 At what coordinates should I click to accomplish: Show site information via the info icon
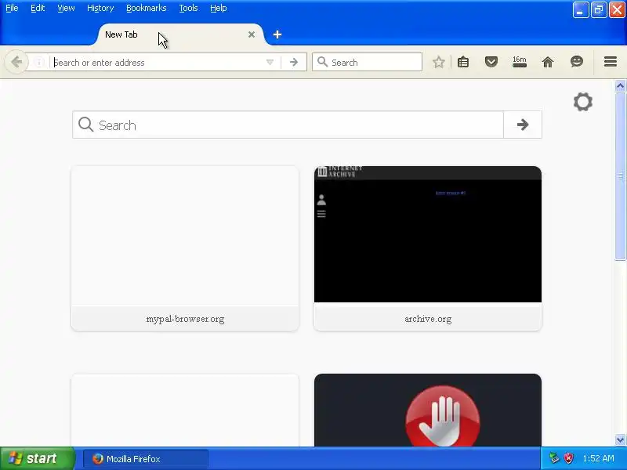[38, 63]
